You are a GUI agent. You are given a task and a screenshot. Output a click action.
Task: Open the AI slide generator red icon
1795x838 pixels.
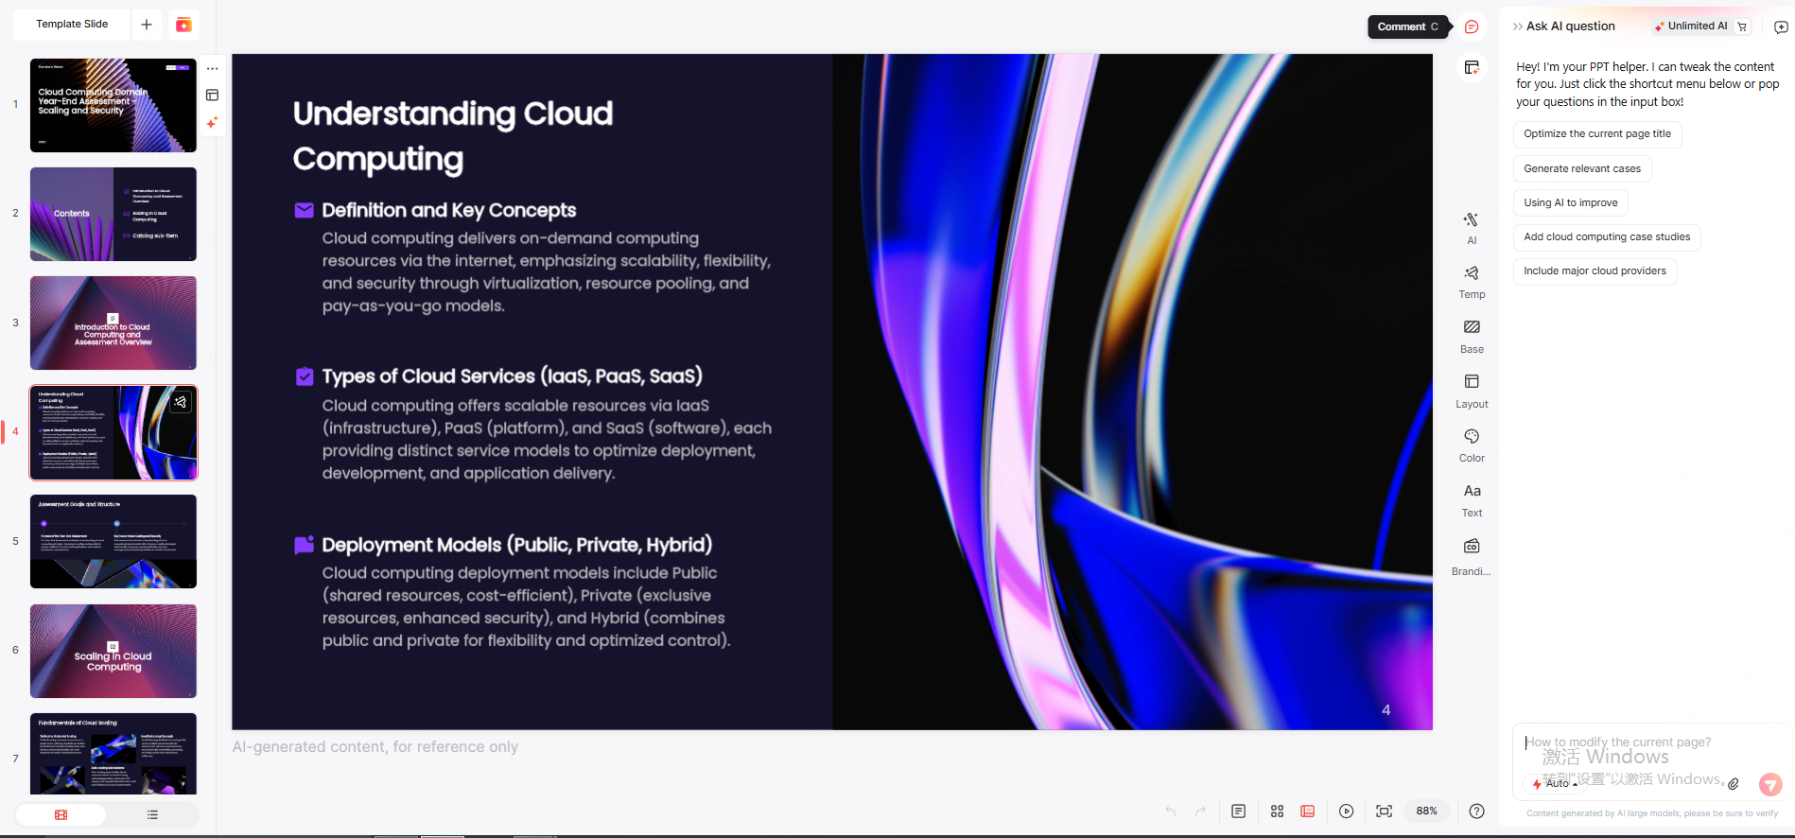point(183,25)
